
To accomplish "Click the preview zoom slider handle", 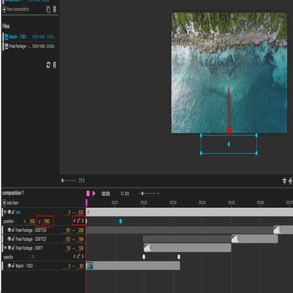I will coord(63,180).
